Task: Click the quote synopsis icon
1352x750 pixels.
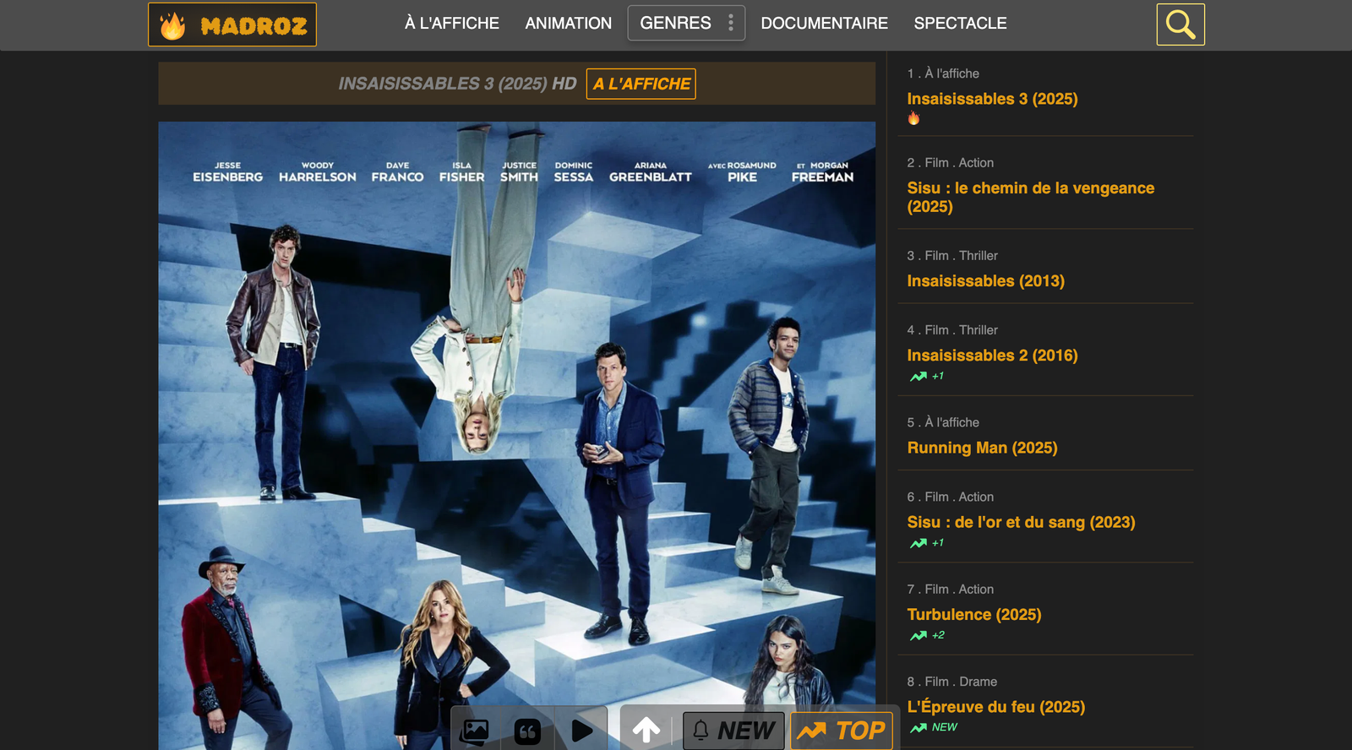Action: click(x=527, y=731)
